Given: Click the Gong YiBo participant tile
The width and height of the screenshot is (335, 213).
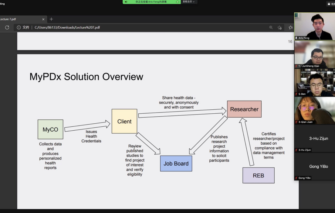Looking at the screenshot, I should (314, 166).
